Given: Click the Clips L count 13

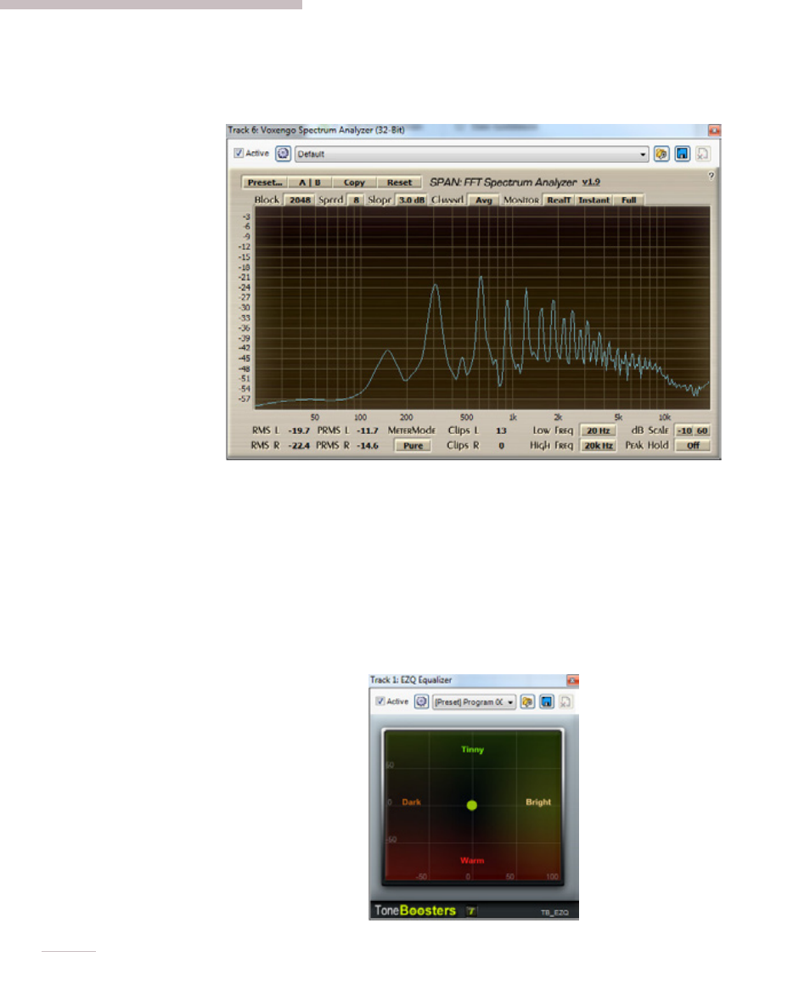Looking at the screenshot, I should tap(501, 431).
